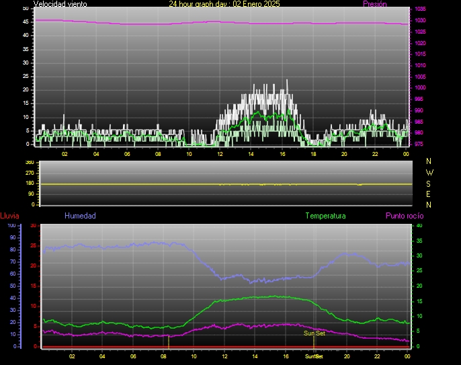Select "25" on the wind speed axis

pos(26,77)
